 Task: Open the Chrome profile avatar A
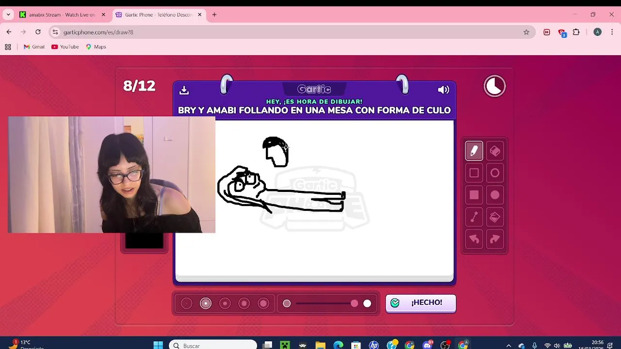(x=598, y=32)
